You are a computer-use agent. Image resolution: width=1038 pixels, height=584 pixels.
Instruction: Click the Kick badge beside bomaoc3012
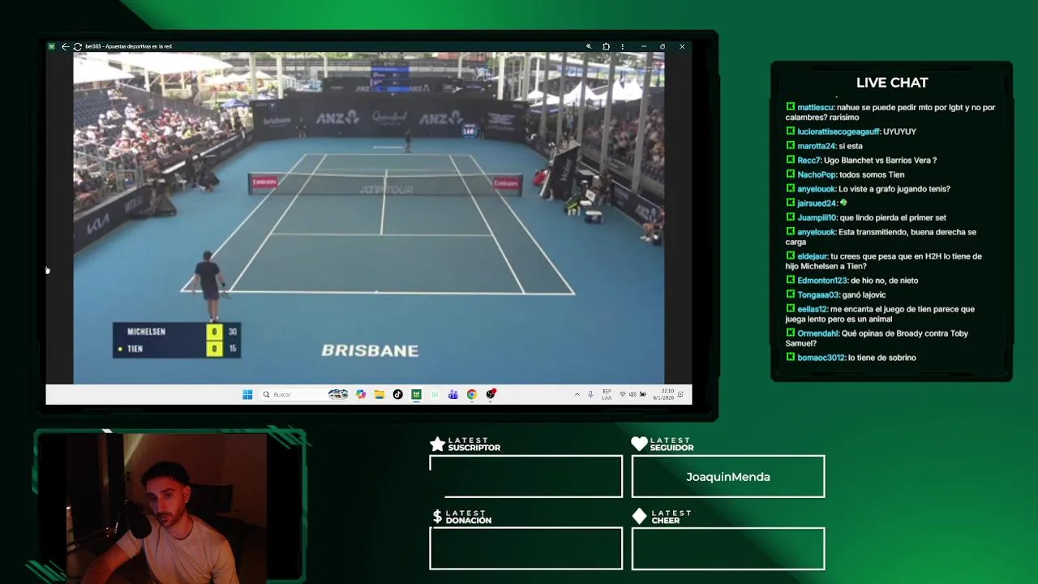click(790, 357)
